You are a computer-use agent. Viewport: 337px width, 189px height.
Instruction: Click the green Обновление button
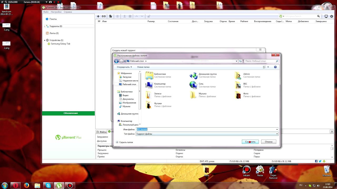tap(68, 113)
